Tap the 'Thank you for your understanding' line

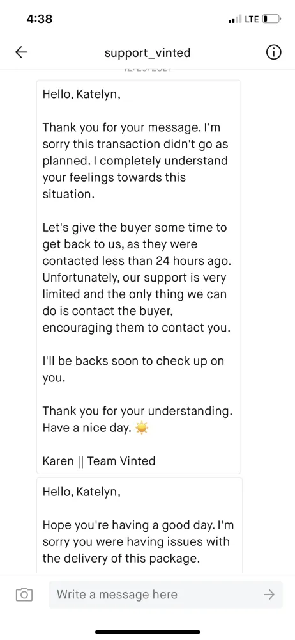pos(138,411)
